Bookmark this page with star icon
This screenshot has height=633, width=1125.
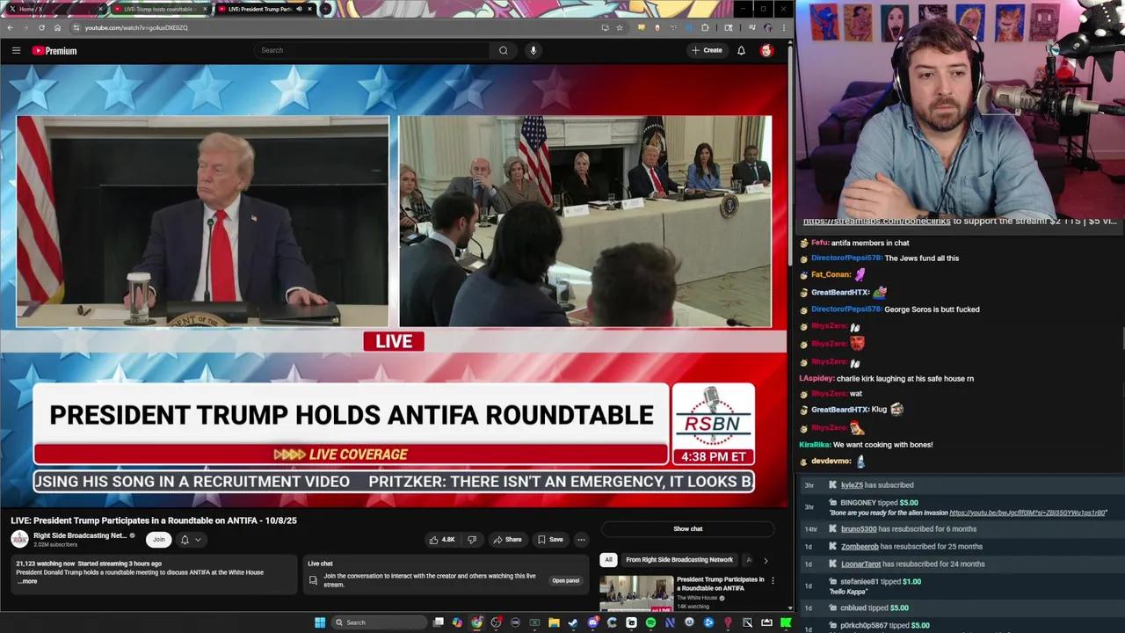point(619,27)
